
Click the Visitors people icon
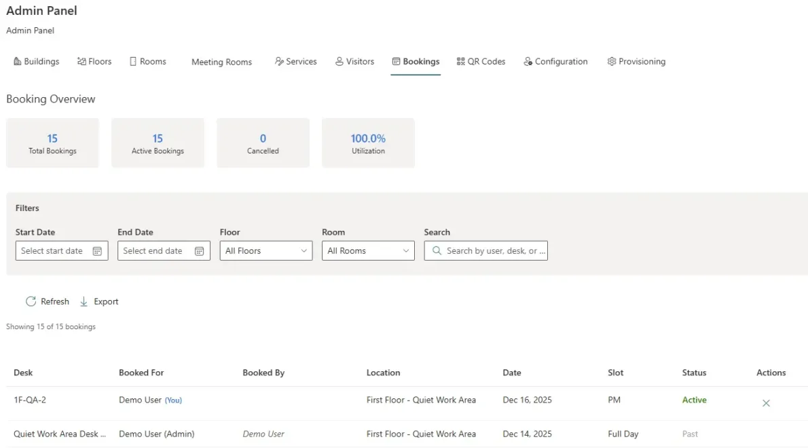coord(339,61)
